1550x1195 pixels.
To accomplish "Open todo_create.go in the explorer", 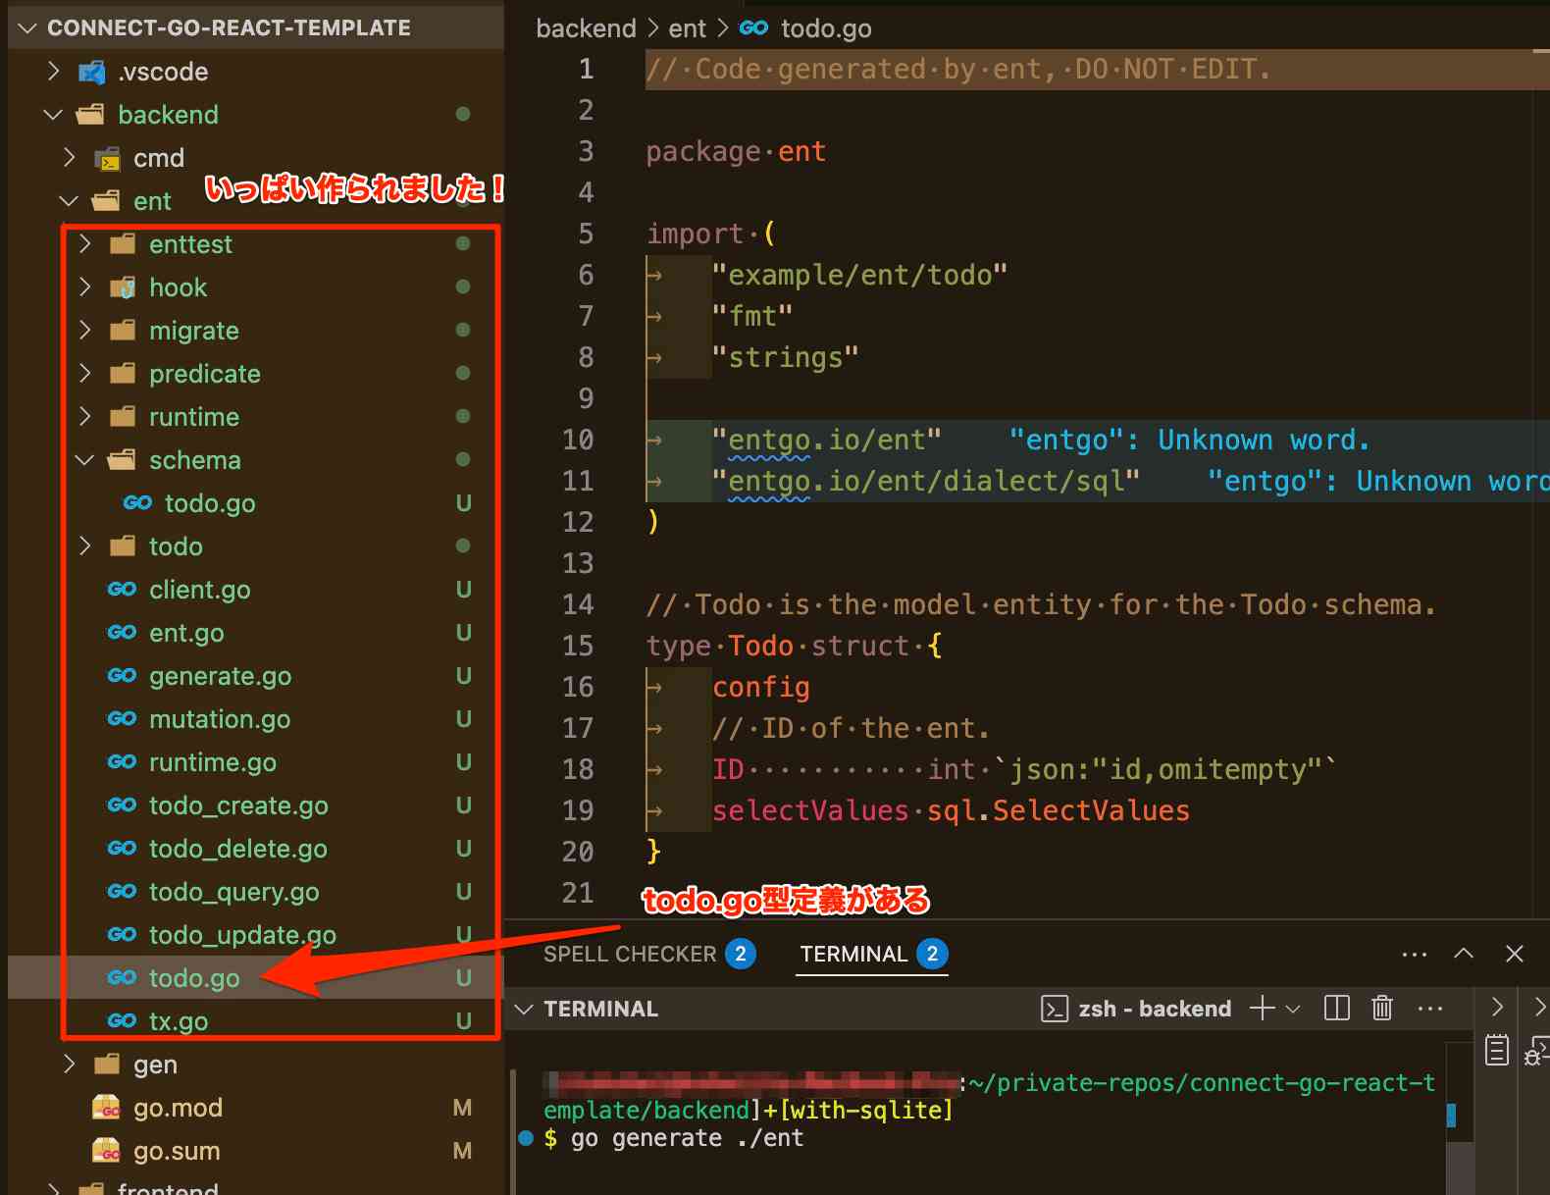I will coord(238,805).
